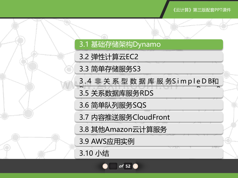This screenshot has height=178, width=238.
Task: Open section 3.1 基础存储架构Dynamo
Action: tap(149, 44)
